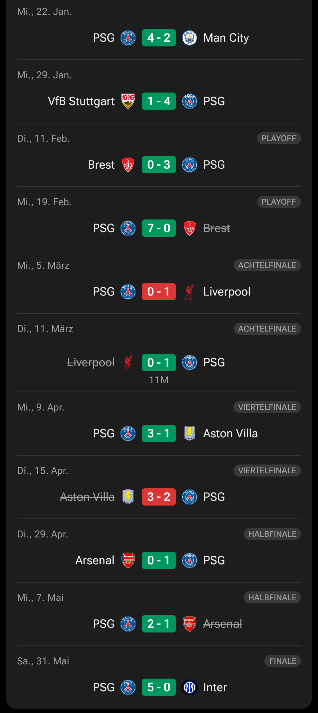Tap the HALBFINALE badge on 7. Mai

point(272,597)
